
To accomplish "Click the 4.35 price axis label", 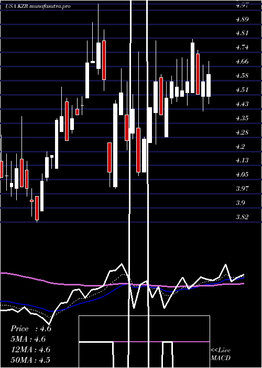I will coord(242,118).
